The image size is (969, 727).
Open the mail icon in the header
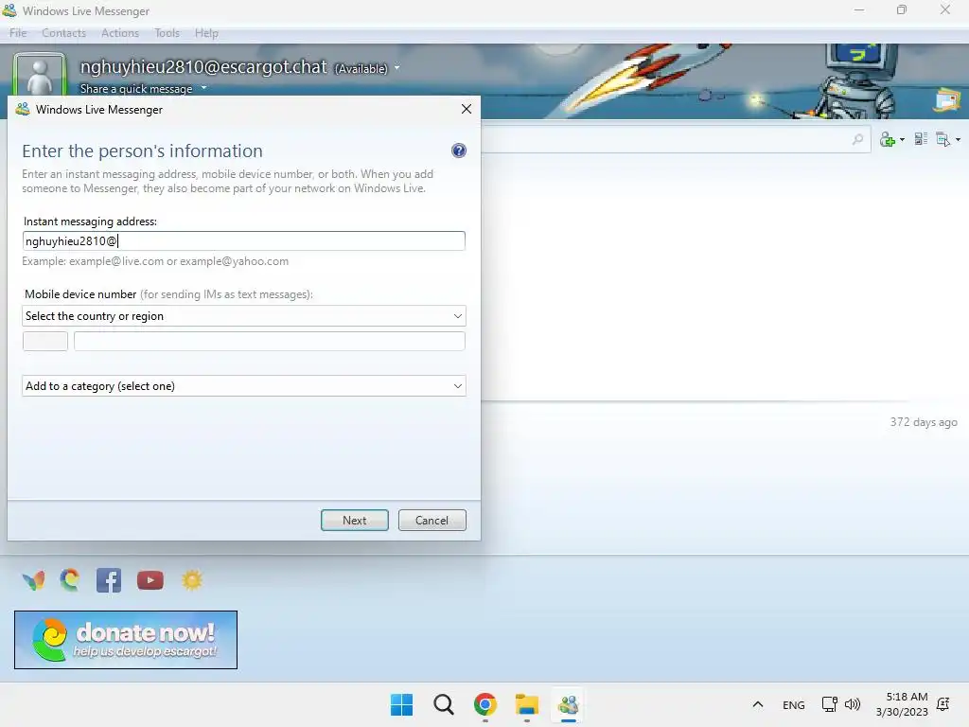coord(947,100)
